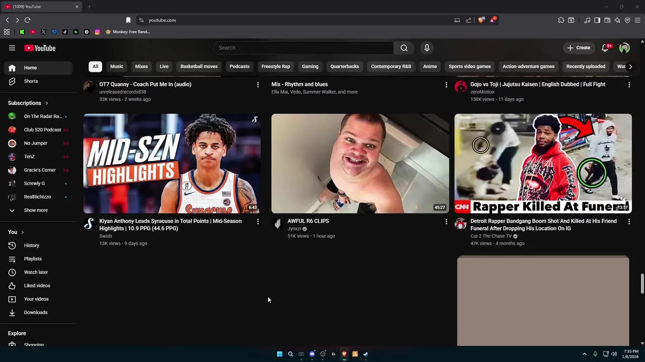
Task: Open more options for Detroit Rapper video
Action: [x=629, y=222]
